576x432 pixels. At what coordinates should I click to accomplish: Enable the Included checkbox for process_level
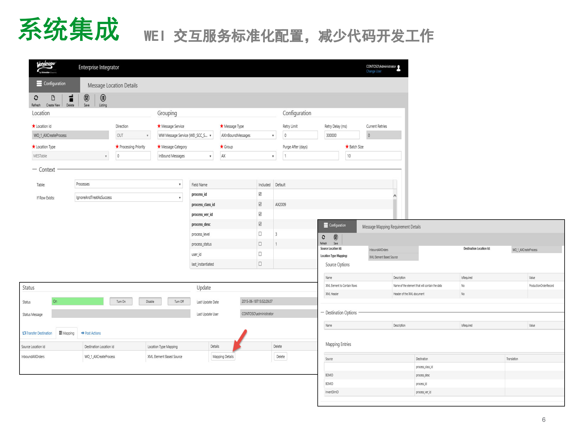click(260, 234)
